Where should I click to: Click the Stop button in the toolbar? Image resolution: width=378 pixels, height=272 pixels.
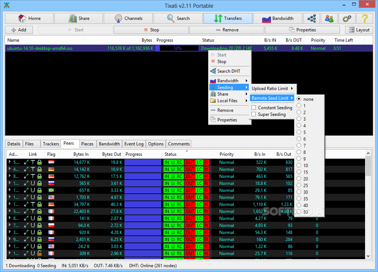coord(151,30)
